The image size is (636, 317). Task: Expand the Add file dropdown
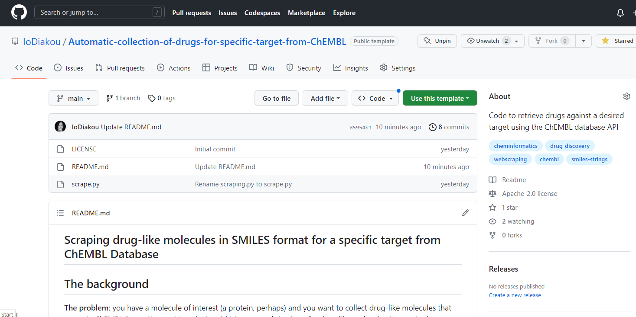click(325, 98)
